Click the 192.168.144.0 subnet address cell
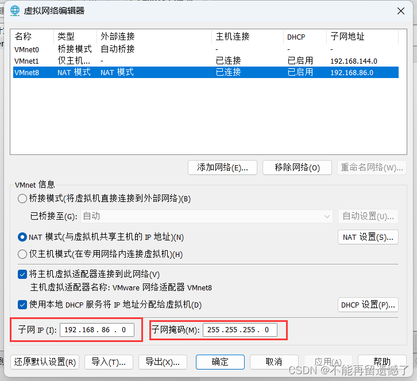Image resolution: width=417 pixels, height=381 pixels. [x=354, y=61]
